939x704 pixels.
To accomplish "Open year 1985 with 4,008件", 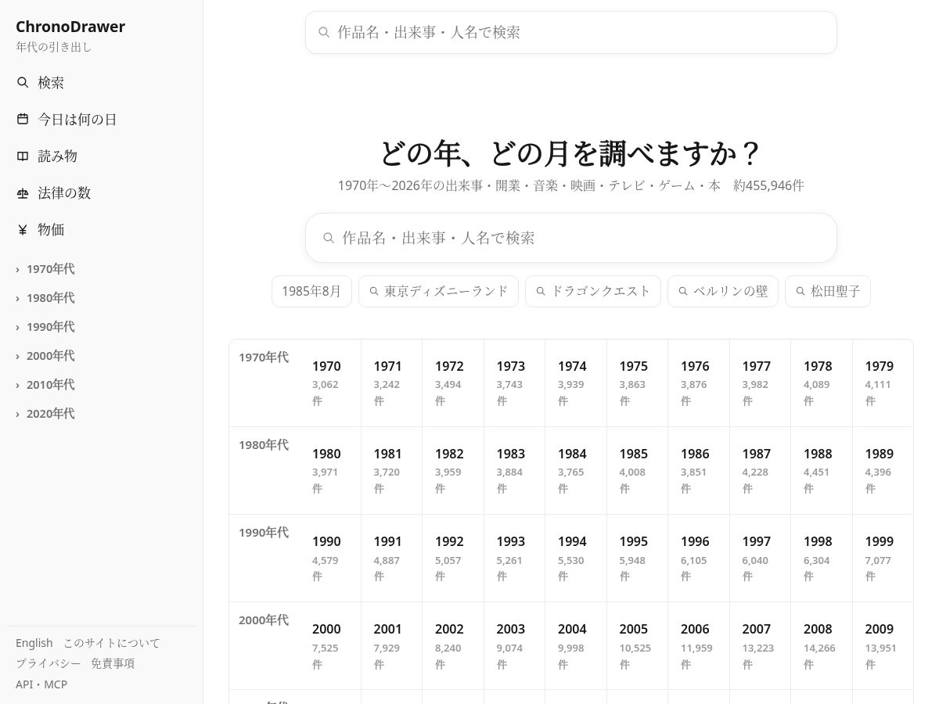I will (x=637, y=470).
